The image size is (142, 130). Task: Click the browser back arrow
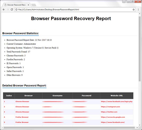4,10
